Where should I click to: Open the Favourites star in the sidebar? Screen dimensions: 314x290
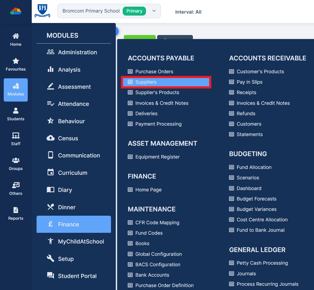[x=15, y=64]
